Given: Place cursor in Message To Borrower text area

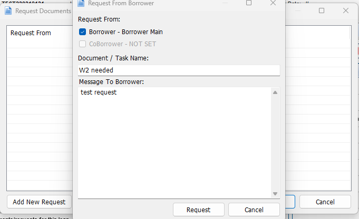Looking at the screenshot, I should pos(174,143).
